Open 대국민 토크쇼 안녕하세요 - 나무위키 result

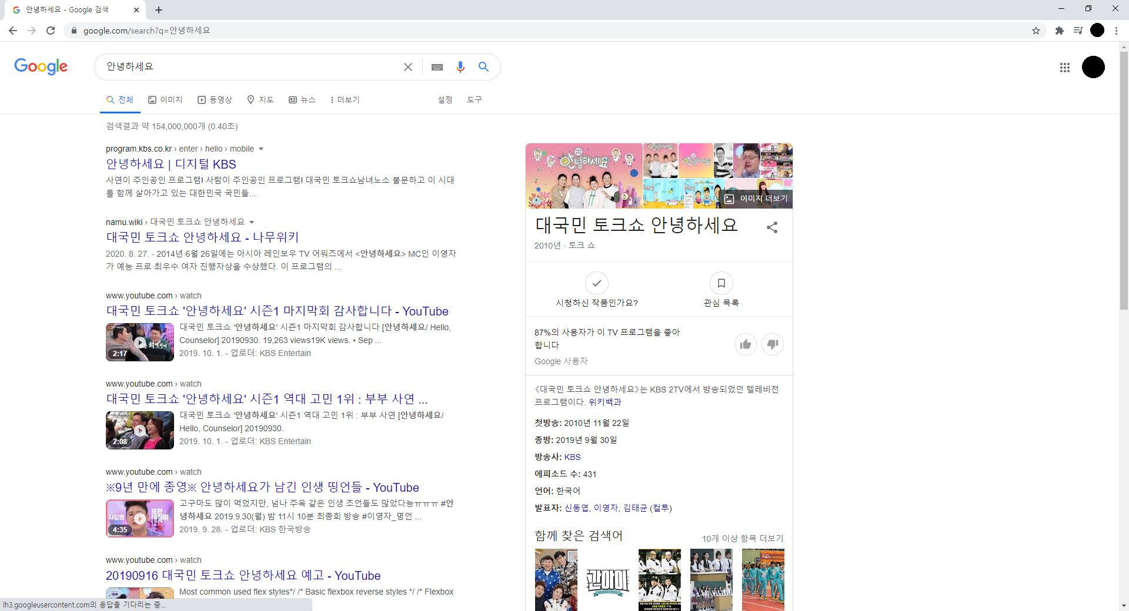202,237
